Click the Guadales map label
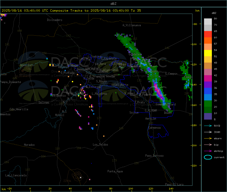 [135, 54]
